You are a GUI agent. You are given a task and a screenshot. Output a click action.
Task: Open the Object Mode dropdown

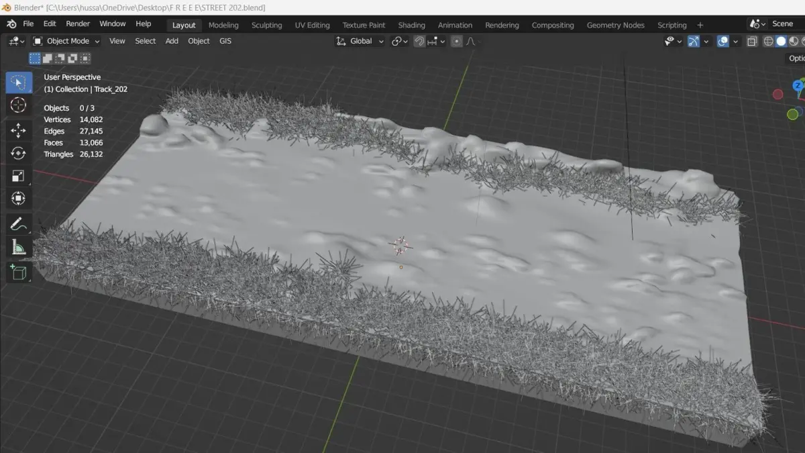coord(66,41)
